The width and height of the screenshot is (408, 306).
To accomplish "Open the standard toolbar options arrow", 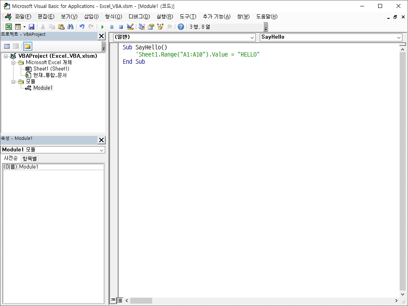I will coord(266,27).
